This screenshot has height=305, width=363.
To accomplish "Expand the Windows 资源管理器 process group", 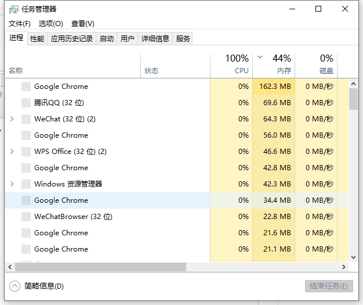I will (12, 184).
